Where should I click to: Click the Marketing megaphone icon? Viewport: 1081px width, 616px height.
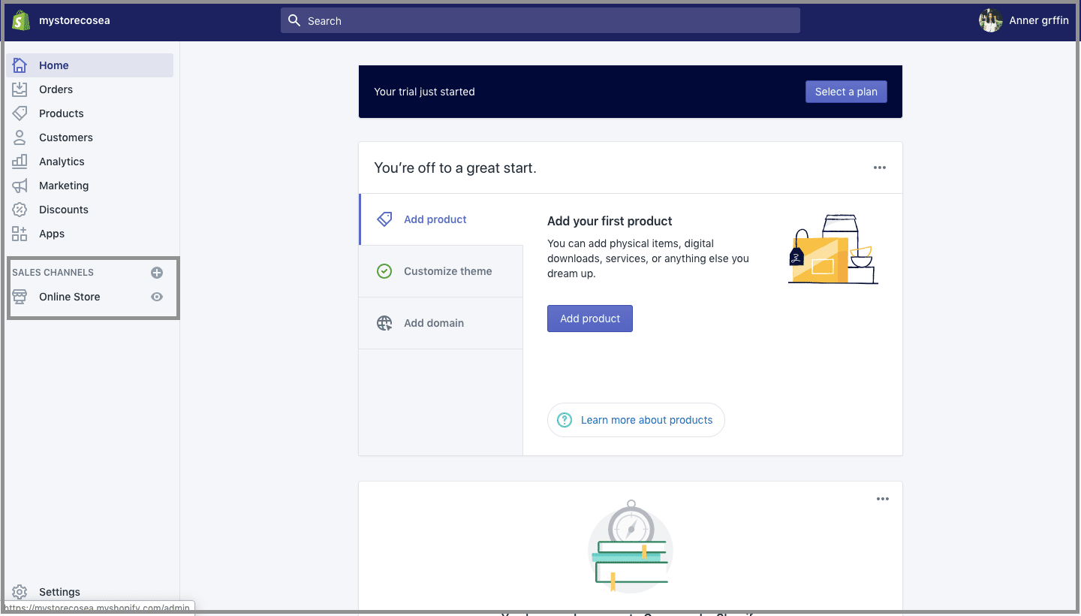click(x=20, y=186)
